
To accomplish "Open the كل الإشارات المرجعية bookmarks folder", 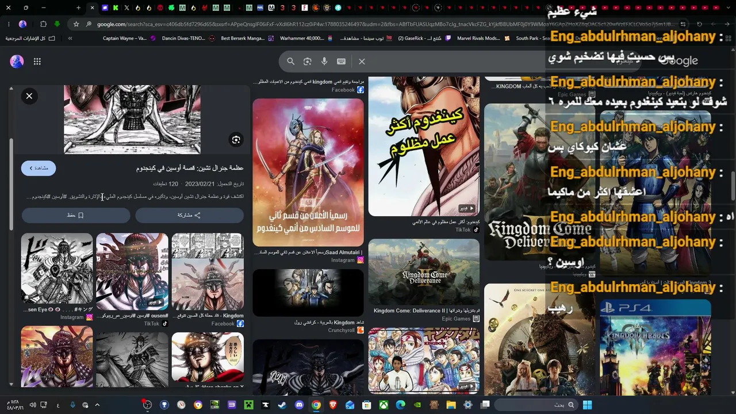I will click(30, 38).
